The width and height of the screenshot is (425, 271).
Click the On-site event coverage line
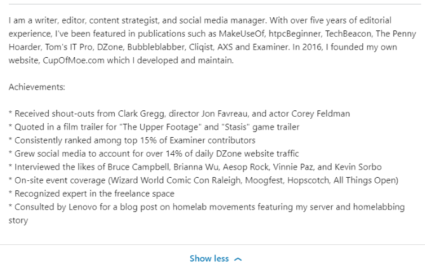coord(204,180)
